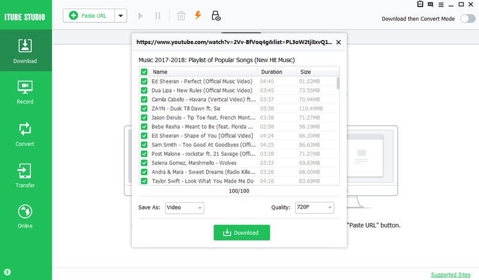Enable turbo mode lightning bolt icon

click(198, 16)
